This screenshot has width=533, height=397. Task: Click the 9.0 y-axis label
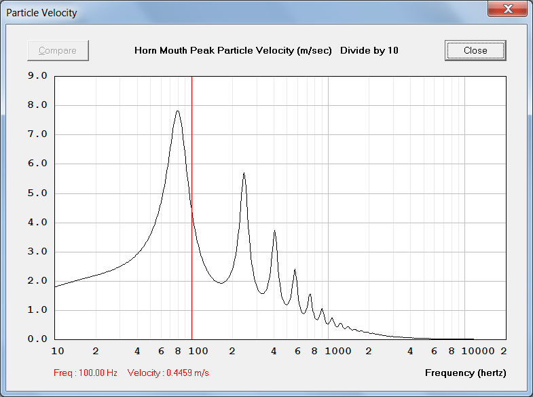37,75
